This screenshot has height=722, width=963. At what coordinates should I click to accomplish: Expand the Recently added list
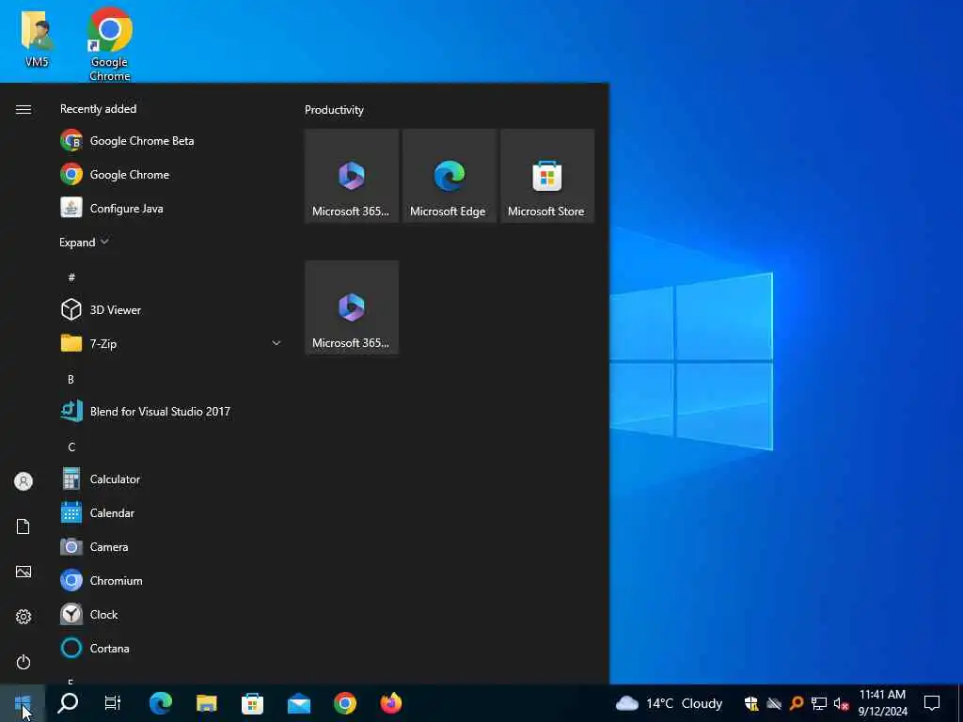coord(84,242)
